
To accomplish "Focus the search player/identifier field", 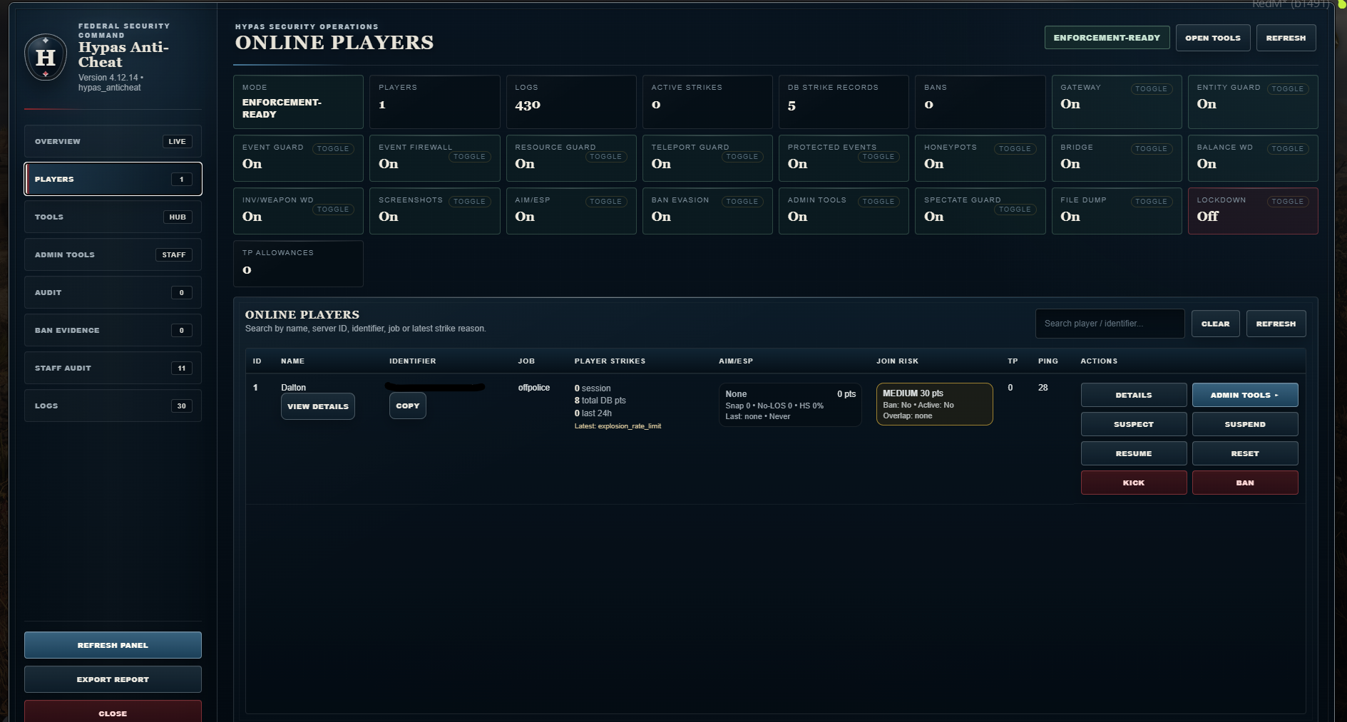I will [x=1110, y=324].
